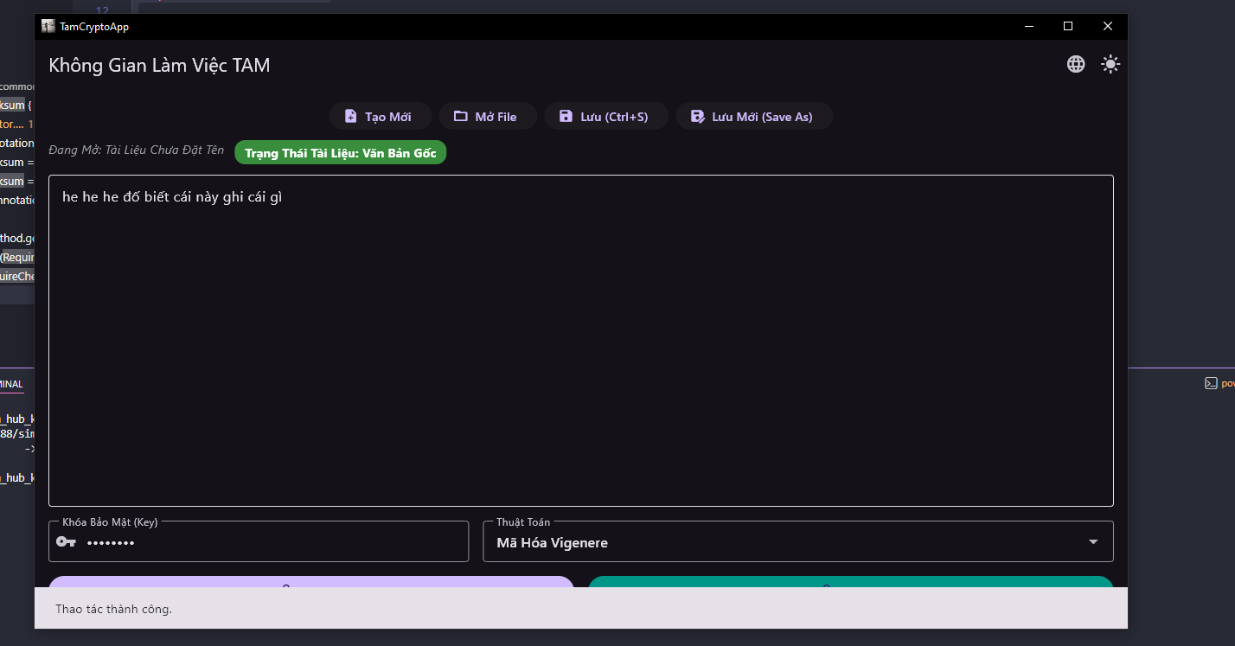Maximize the TamCryptoApp window
The image size is (1235, 646).
(x=1068, y=27)
